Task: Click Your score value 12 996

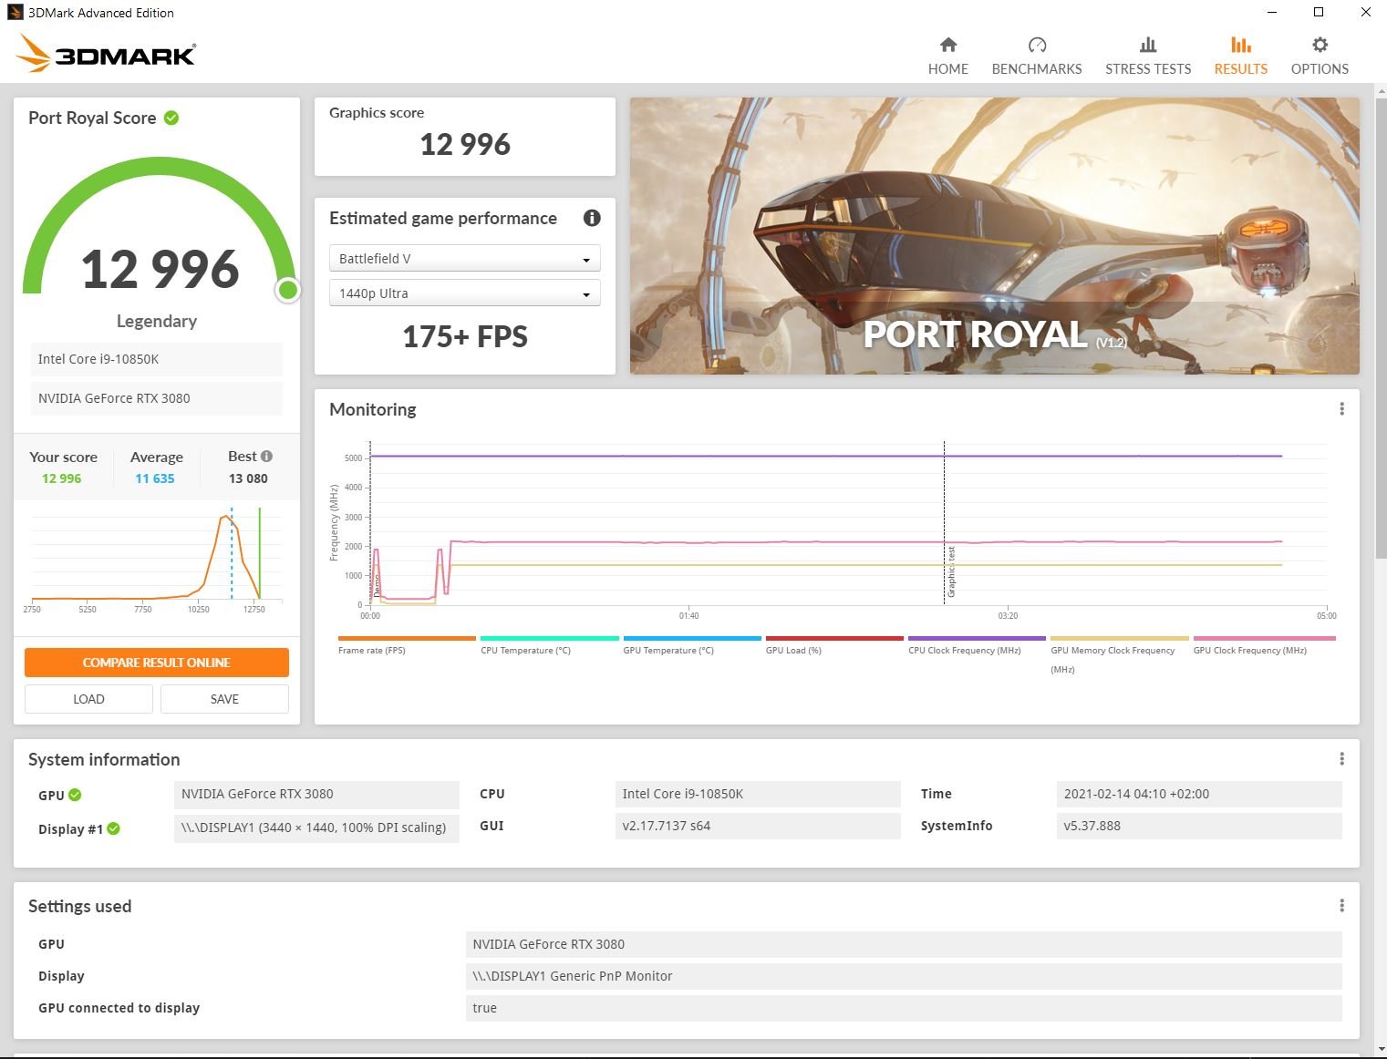Action: (62, 478)
